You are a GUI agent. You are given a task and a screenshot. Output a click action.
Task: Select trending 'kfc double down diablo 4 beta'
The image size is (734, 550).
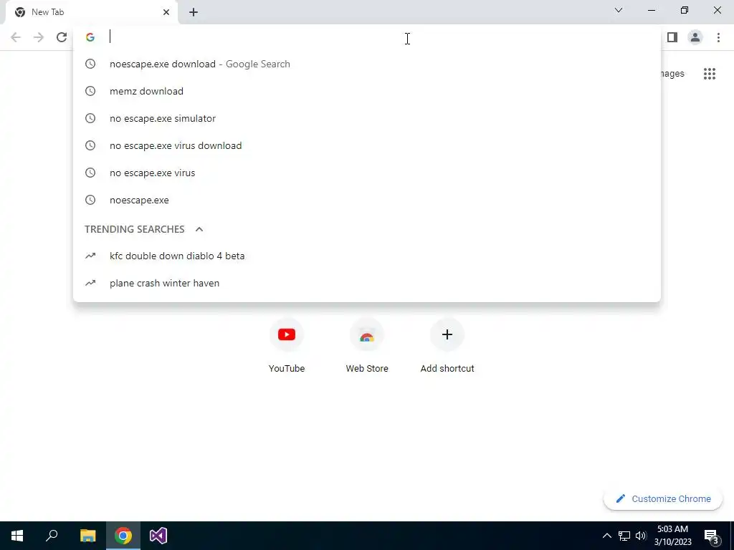click(367, 256)
